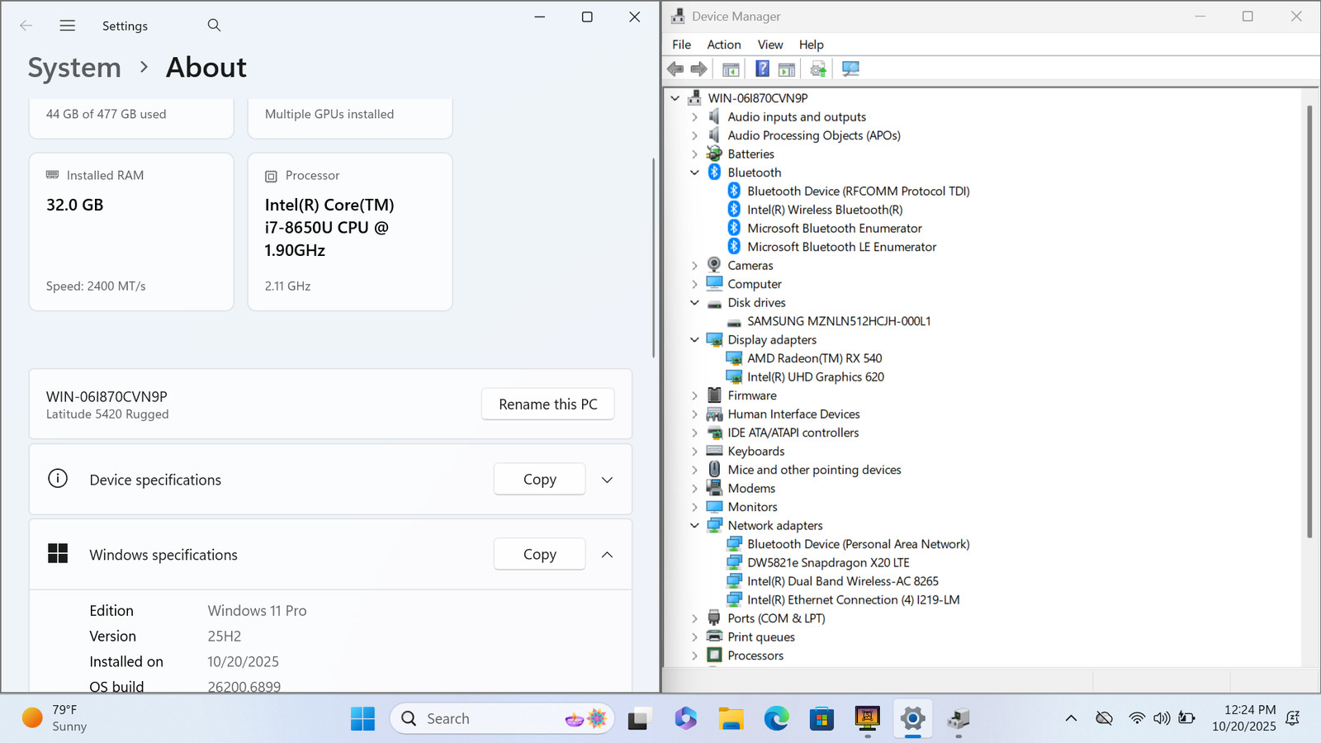Viewport: 1321px width, 743px height.
Task: Open the Action menu in Device Manager
Action: pos(724,45)
